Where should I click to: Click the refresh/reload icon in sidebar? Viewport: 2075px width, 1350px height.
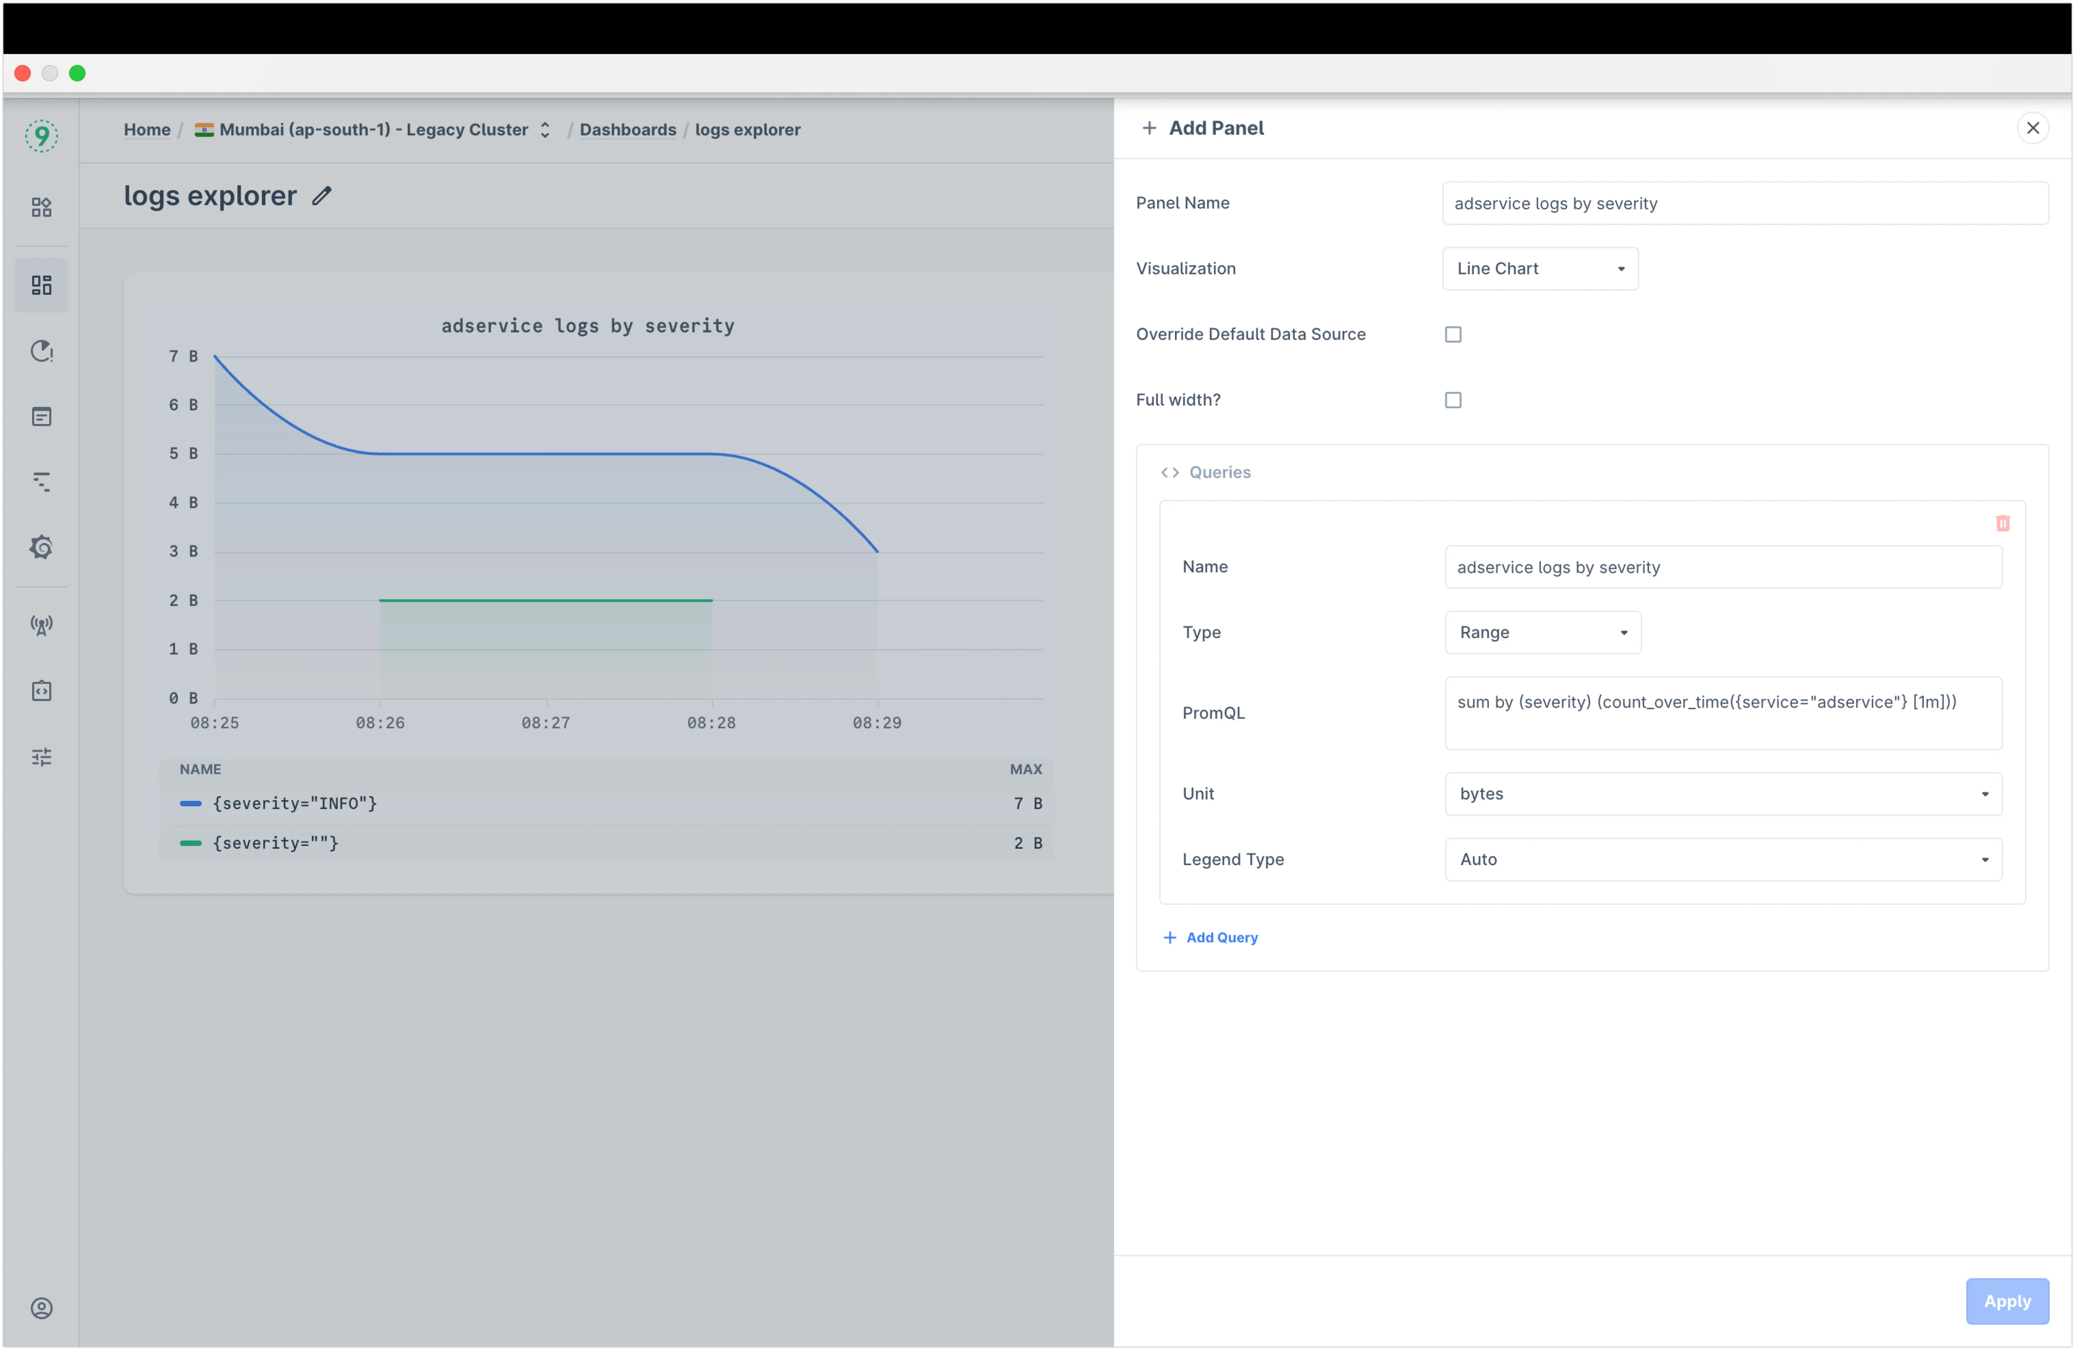tap(41, 351)
